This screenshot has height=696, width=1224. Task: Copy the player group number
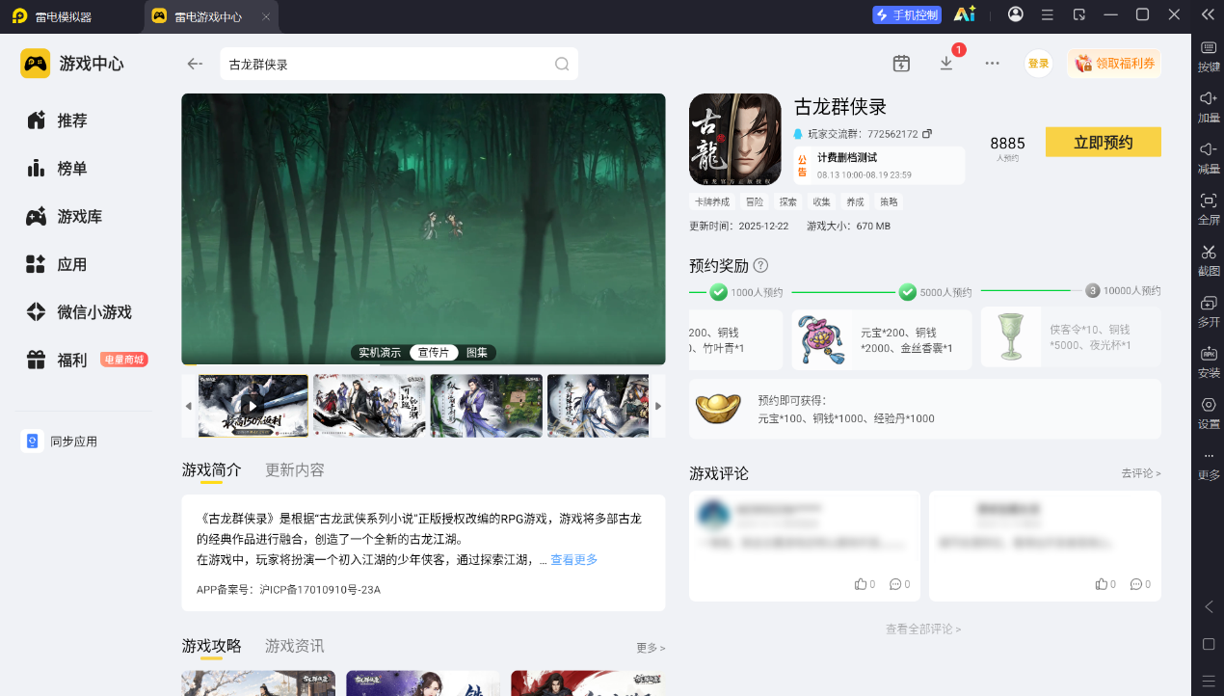[927, 134]
